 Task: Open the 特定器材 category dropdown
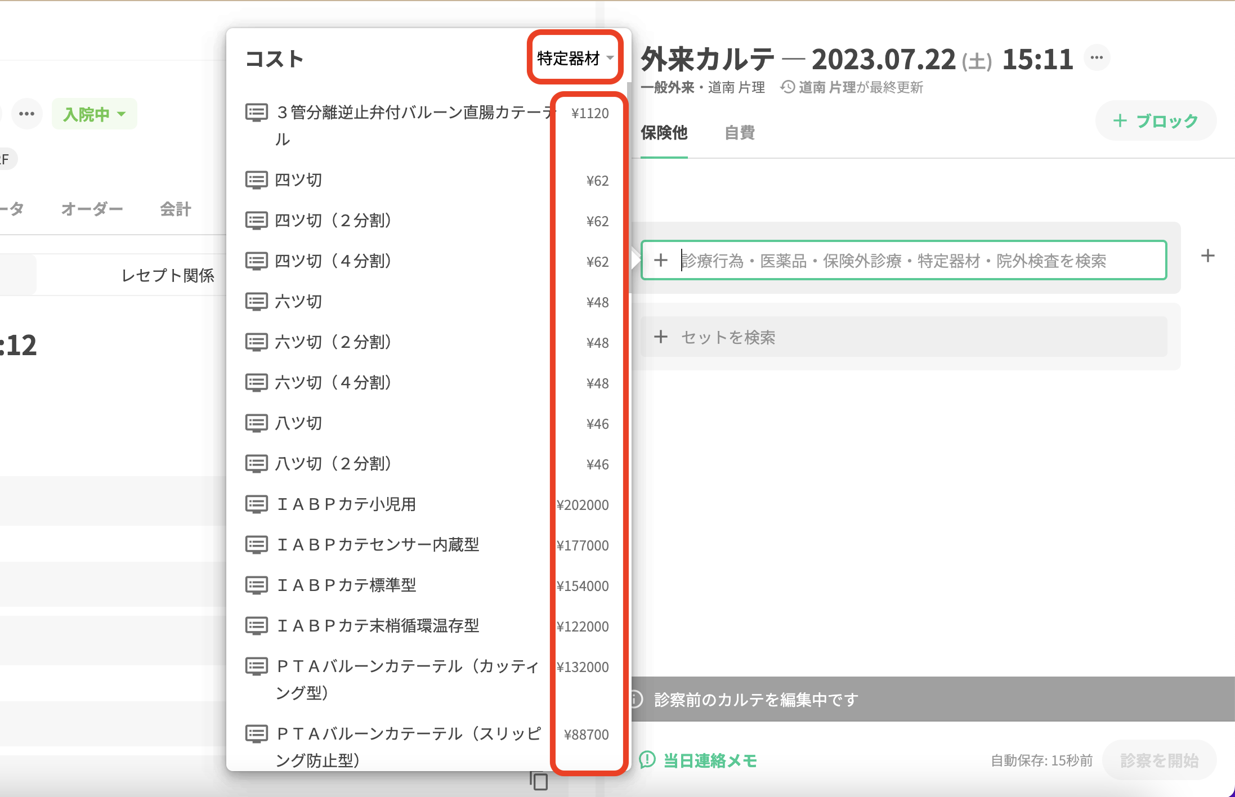(x=575, y=58)
